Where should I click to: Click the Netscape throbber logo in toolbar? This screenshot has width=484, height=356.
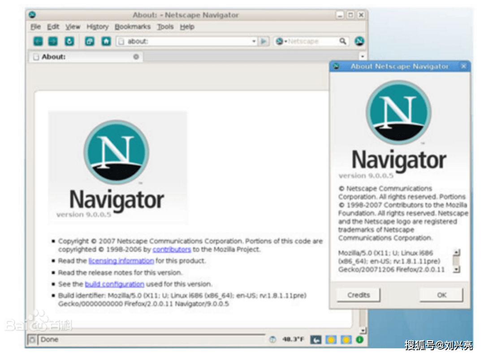click(x=359, y=41)
